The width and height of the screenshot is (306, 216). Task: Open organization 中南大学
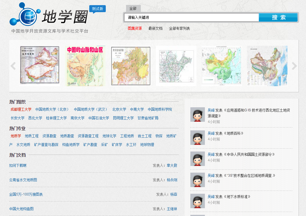click(137, 110)
